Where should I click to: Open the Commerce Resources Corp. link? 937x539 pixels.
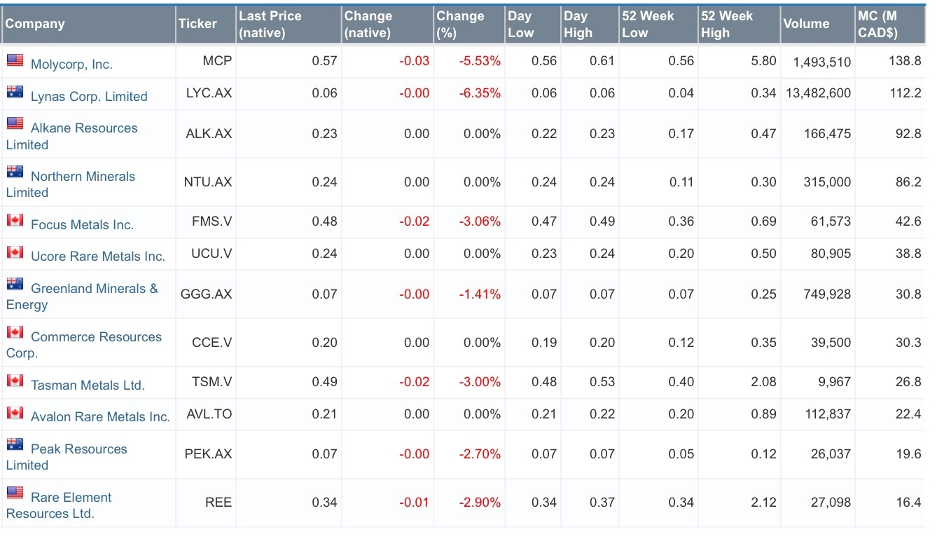click(x=96, y=337)
